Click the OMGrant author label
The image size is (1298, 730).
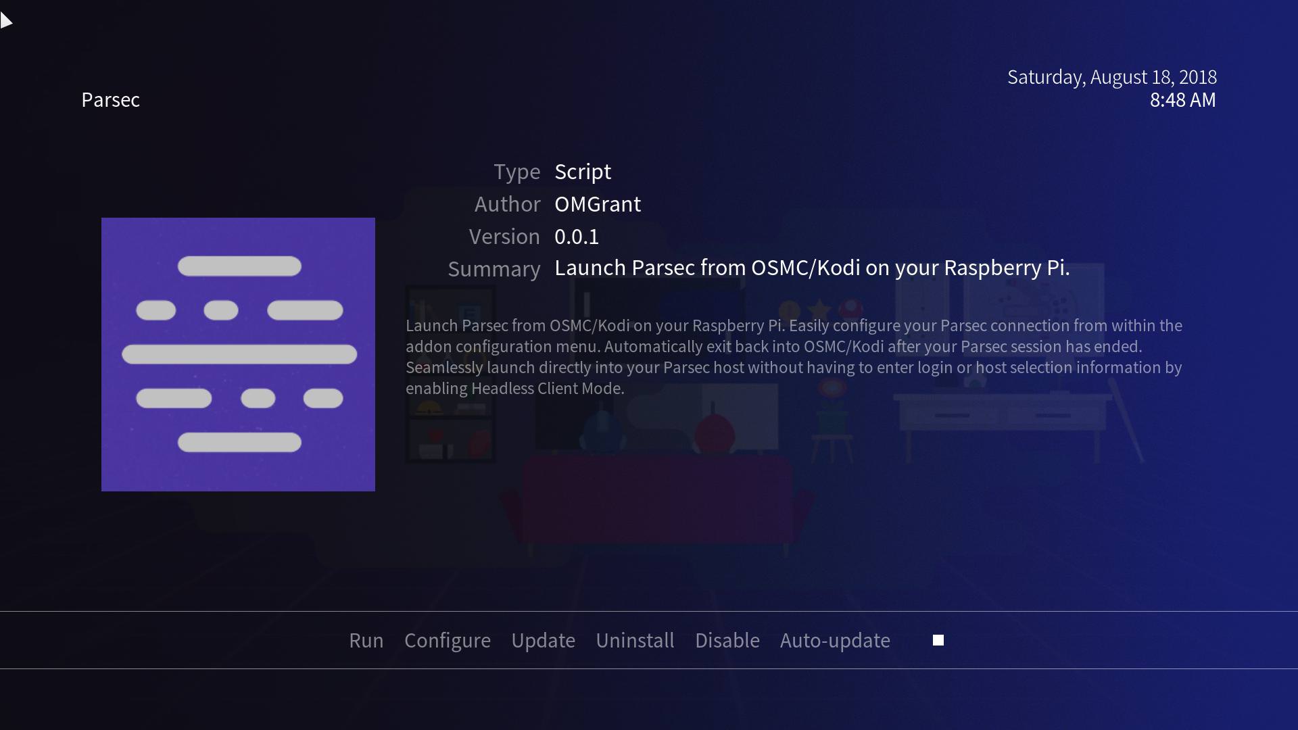coord(598,203)
